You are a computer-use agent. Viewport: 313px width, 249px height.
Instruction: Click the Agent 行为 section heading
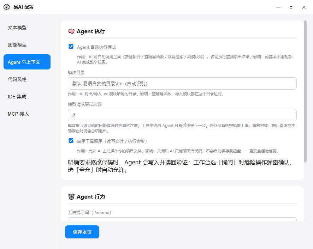click(91, 197)
